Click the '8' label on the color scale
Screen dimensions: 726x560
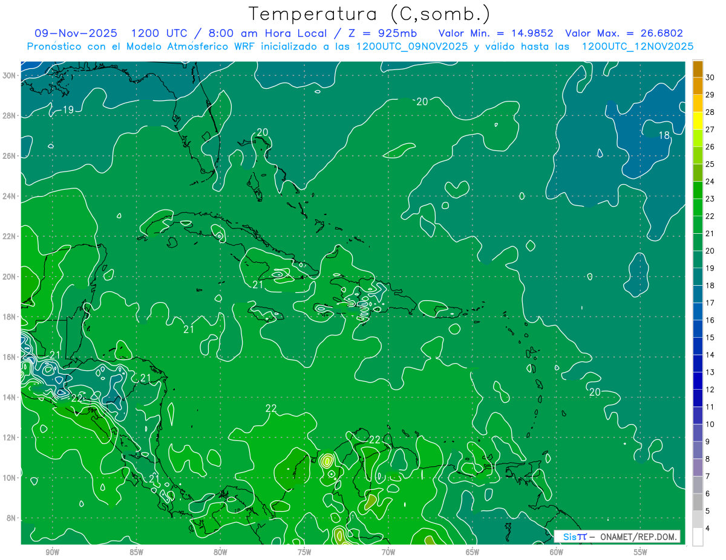708,459
